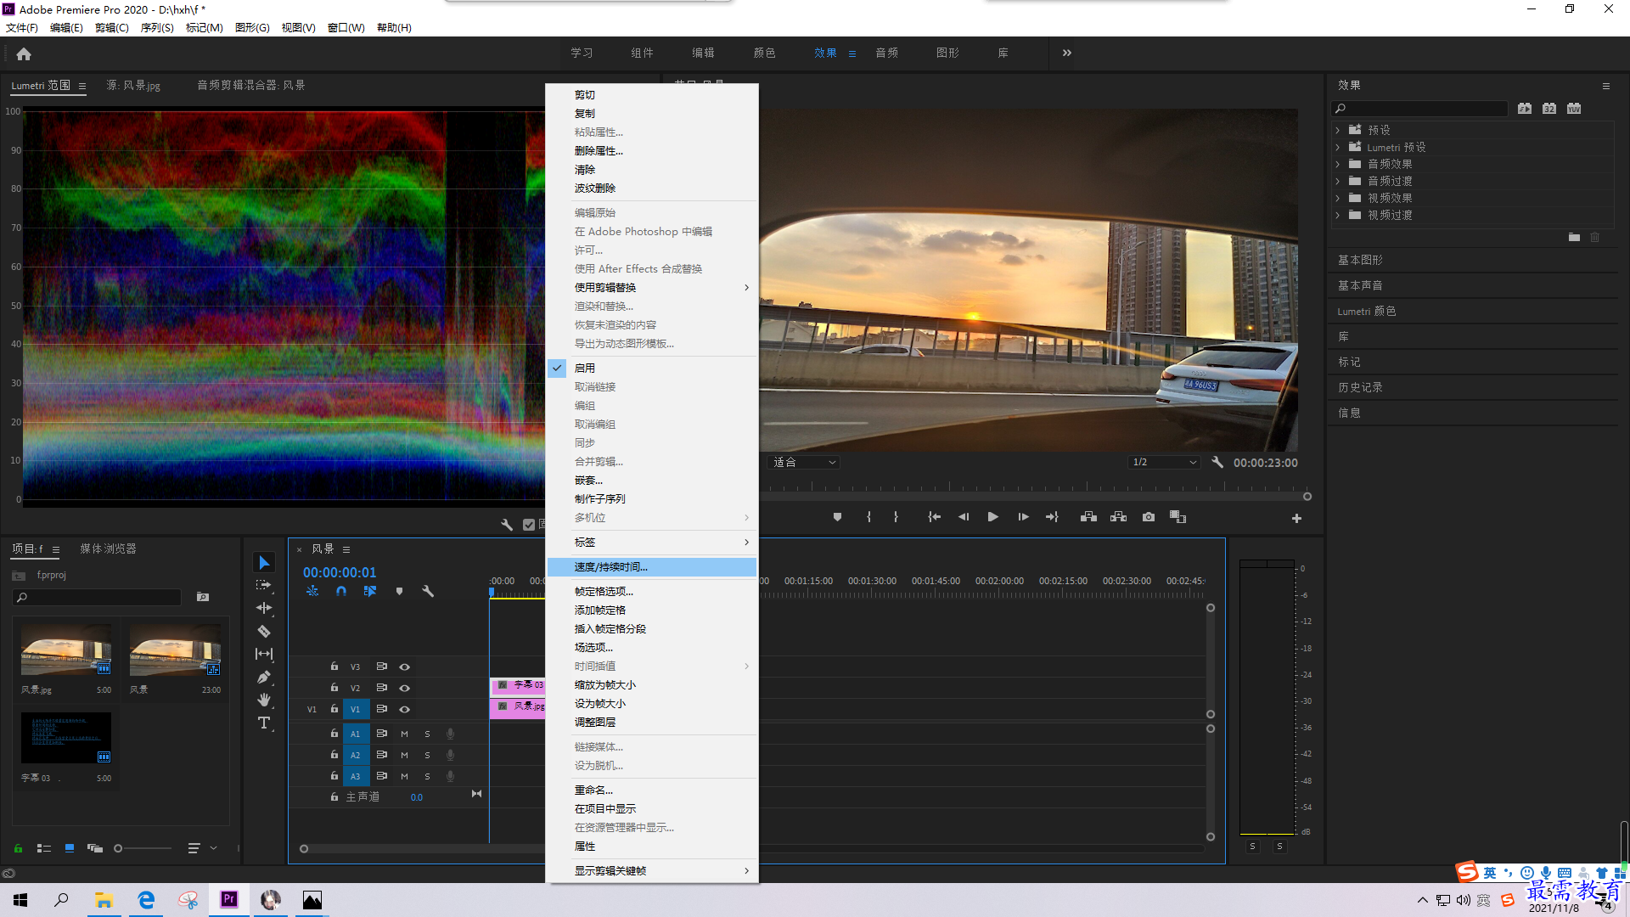Open timeline display settings wrench
The height and width of the screenshot is (917, 1630).
428,591
